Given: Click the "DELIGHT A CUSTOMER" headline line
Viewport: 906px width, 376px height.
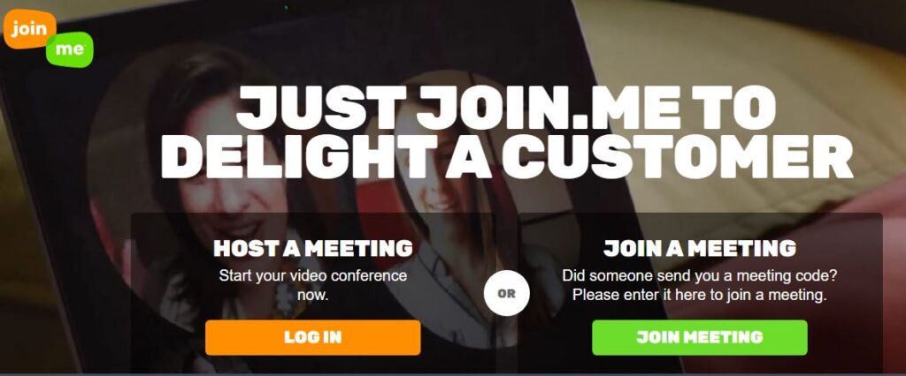Looking at the screenshot, I should pos(506,155).
